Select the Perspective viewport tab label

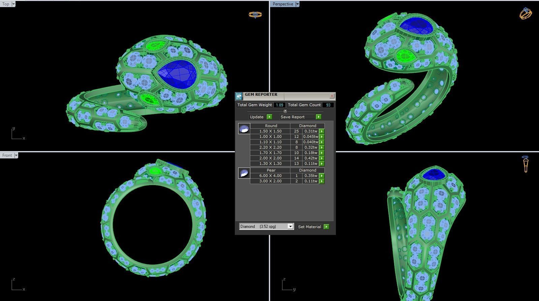pyautogui.click(x=283, y=4)
